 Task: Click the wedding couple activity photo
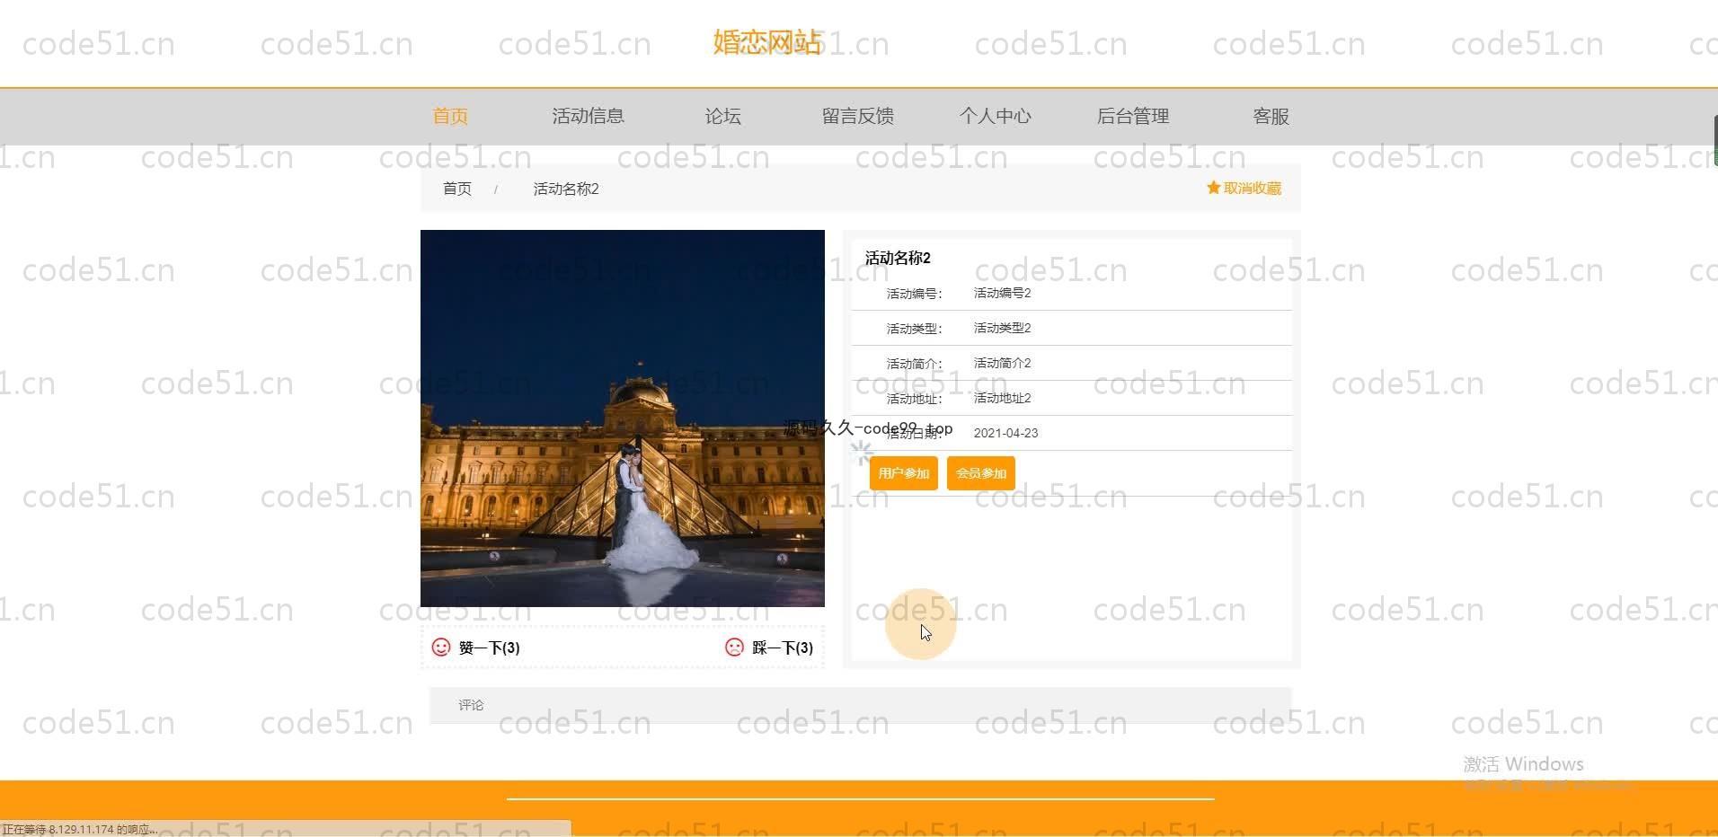tap(623, 418)
